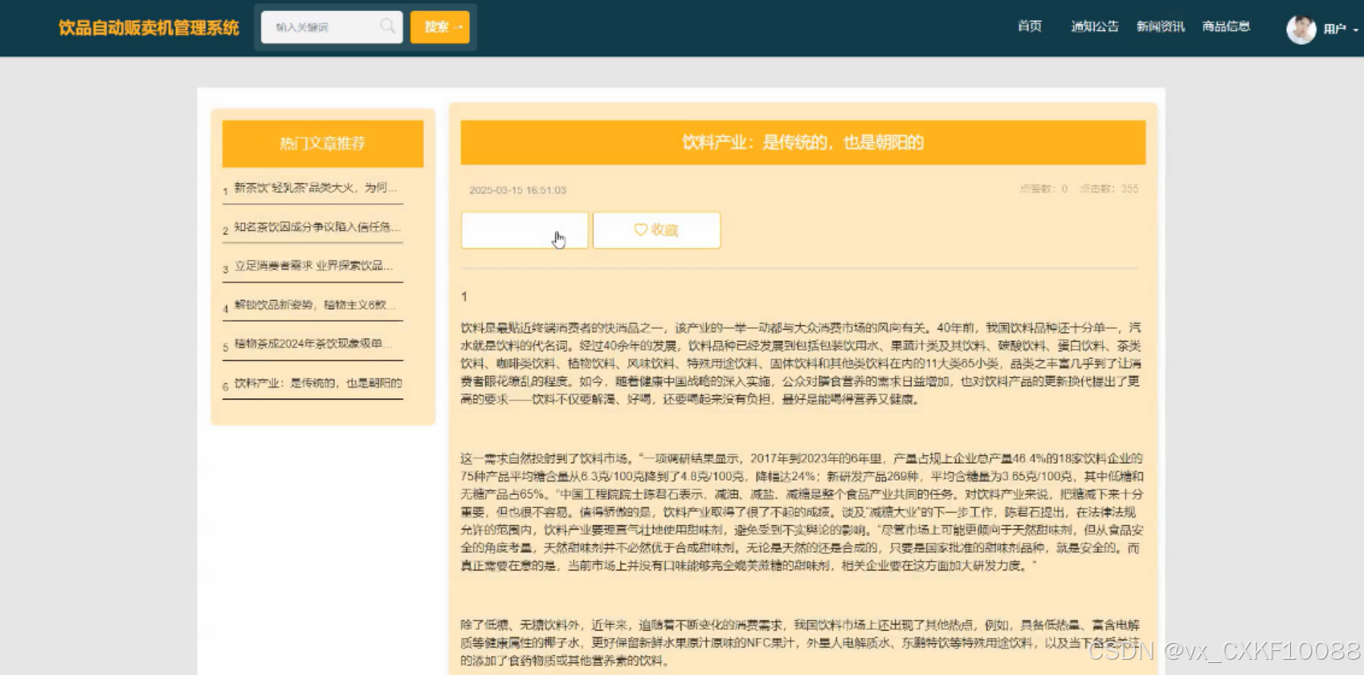Open article 立足消费者需求 业界探索饮品
Image resolution: width=1364 pixels, height=675 pixels.
click(x=313, y=266)
